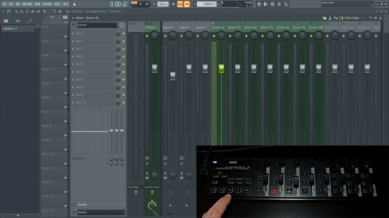Screen dimensions: 389x218
Task: Select the Master mixer track label
Action: click(150, 27)
